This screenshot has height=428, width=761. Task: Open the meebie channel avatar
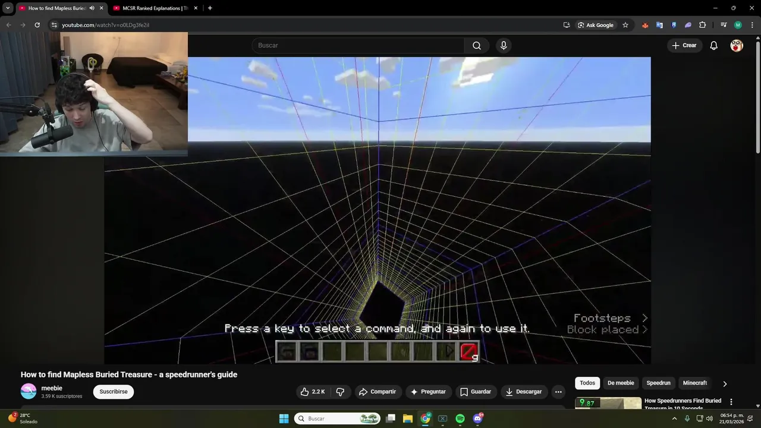point(29,391)
